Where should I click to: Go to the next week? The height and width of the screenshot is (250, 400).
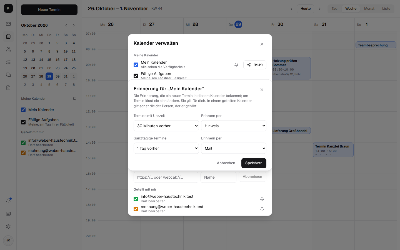[x=320, y=9]
